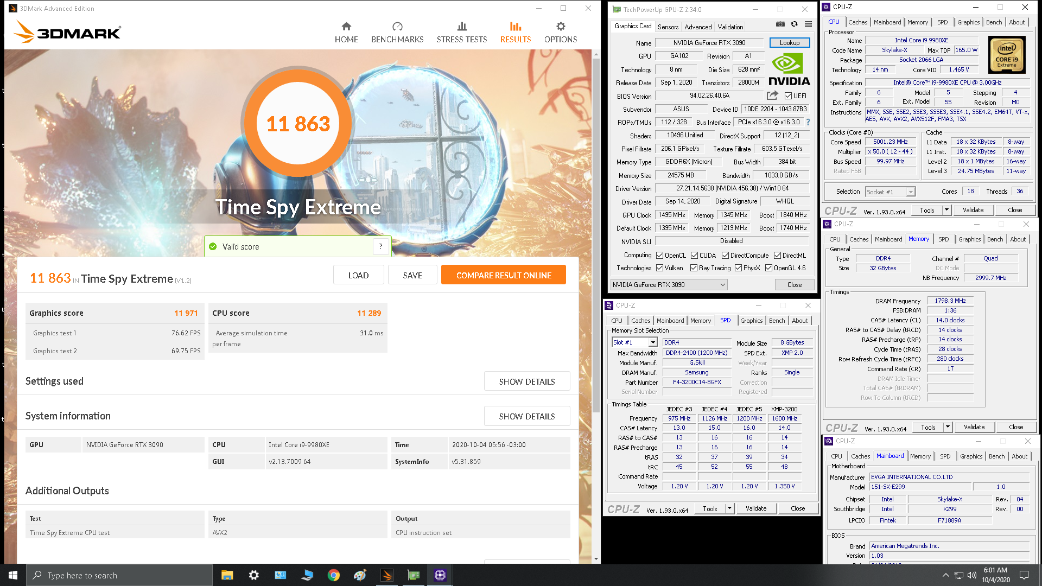Refresh GPU-Z data with refresh icon
The image size is (1042, 586).
(794, 24)
